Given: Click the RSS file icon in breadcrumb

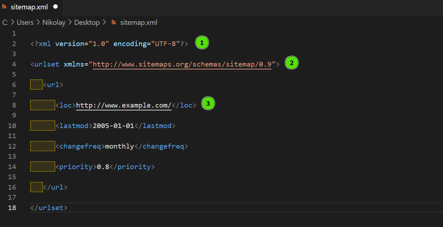Looking at the screenshot, I should coord(114,22).
